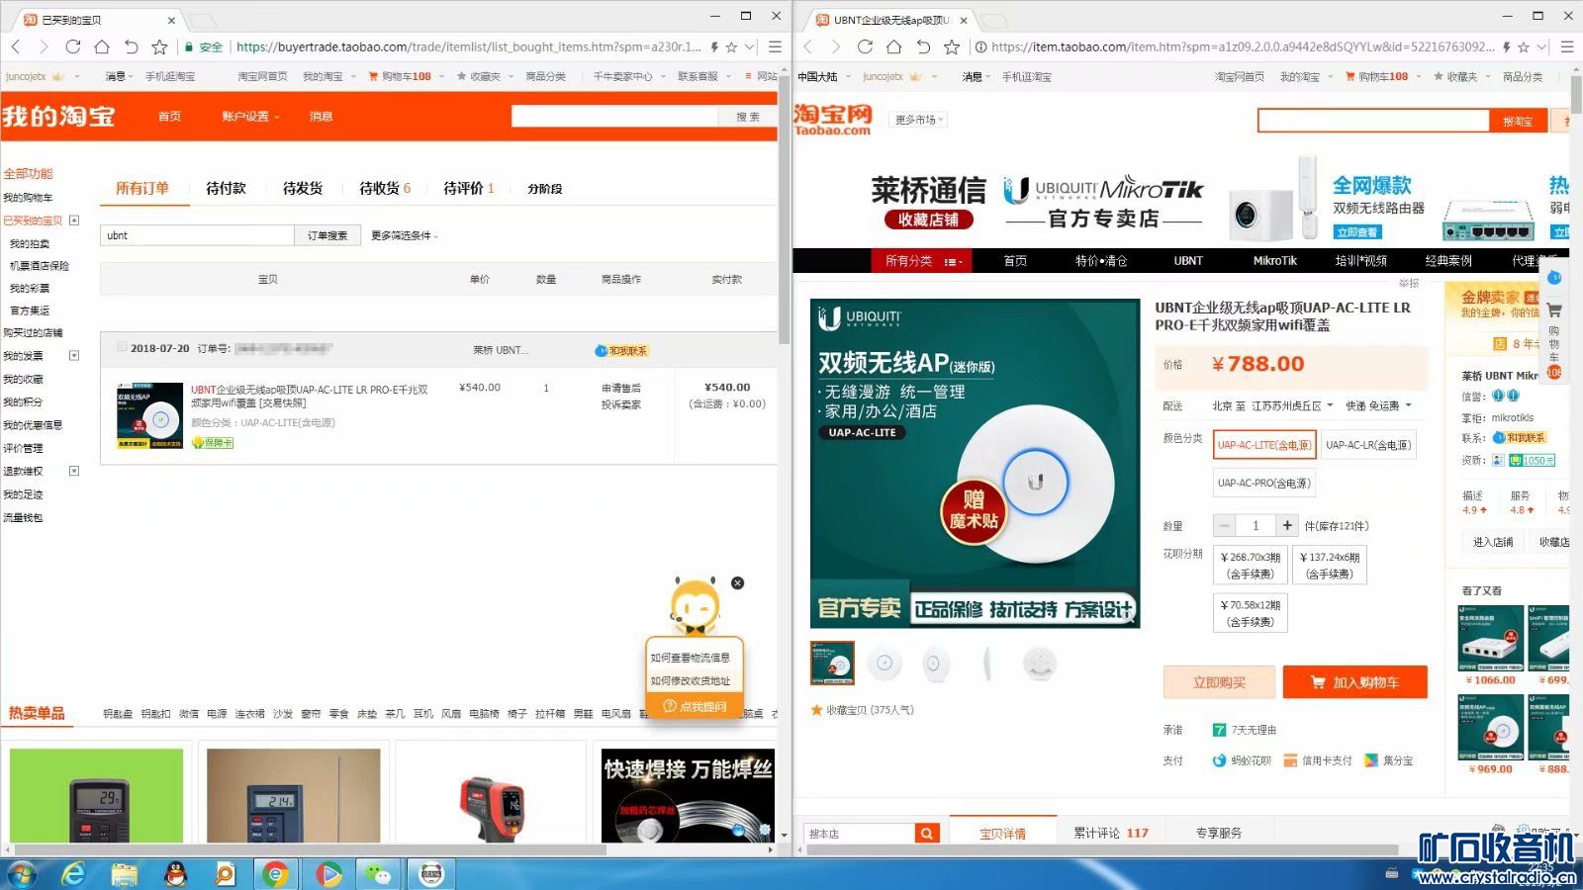Click undo-close-tab arrow in left browser toolbar
Screen dimensions: 1583x890
click(x=131, y=46)
